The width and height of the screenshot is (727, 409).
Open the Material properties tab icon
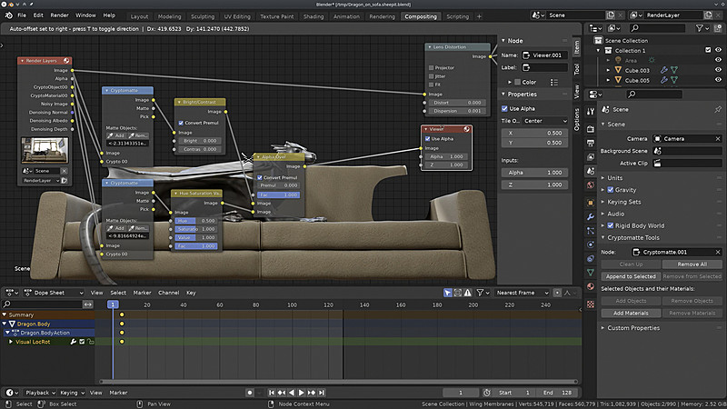coord(591,286)
